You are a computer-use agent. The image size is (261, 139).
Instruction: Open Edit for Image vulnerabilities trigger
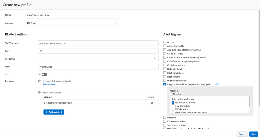217,84
